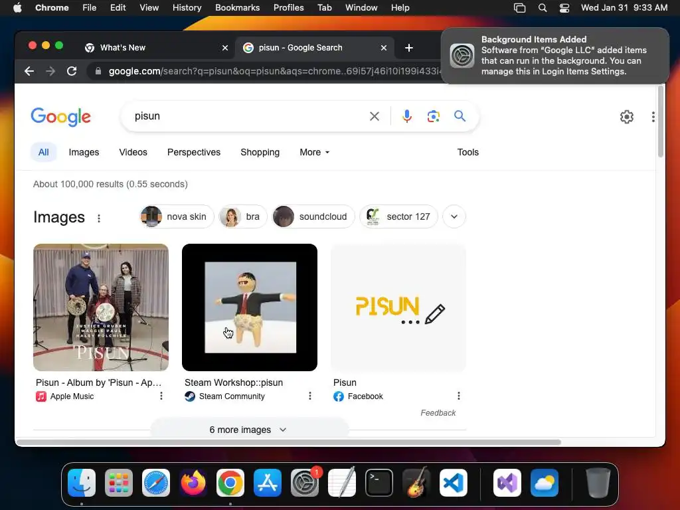Screen dimensions: 680x510
Task: Open the Pisun album cover thumbnail
Action: click(101, 307)
